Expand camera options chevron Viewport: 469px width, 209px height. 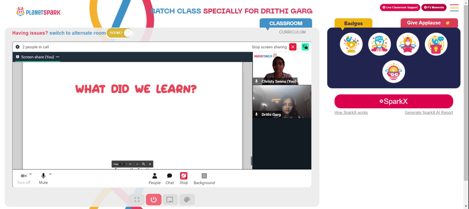(30, 174)
